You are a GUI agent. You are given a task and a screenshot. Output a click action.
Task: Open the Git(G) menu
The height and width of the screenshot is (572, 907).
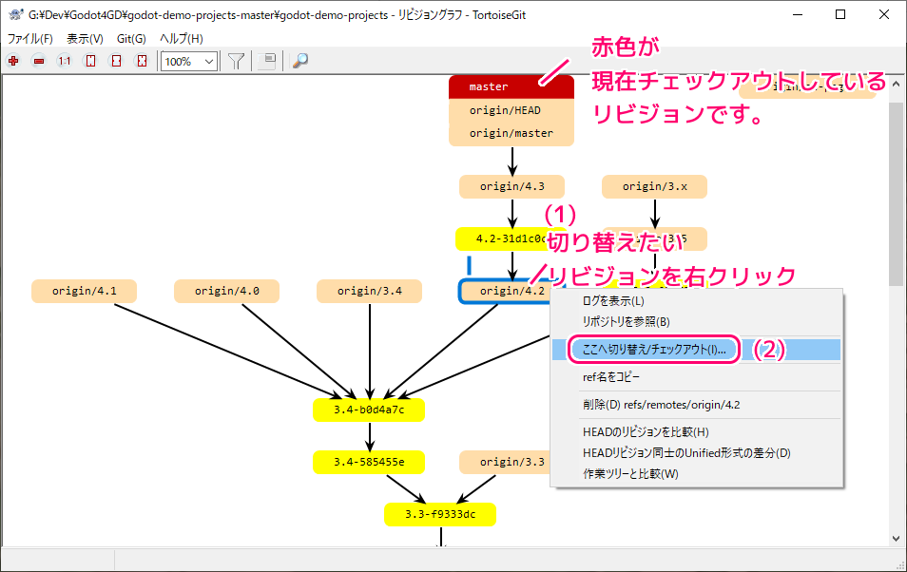click(131, 39)
